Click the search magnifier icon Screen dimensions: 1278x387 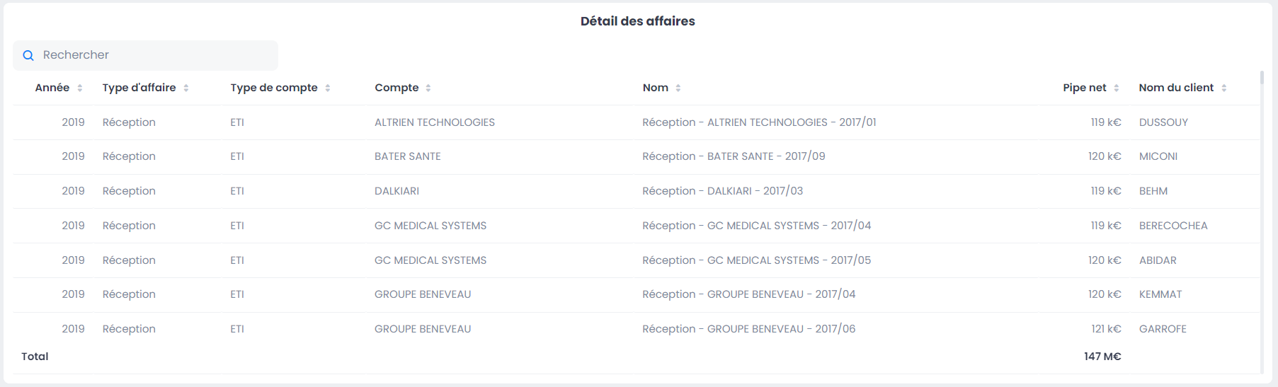[x=28, y=55]
